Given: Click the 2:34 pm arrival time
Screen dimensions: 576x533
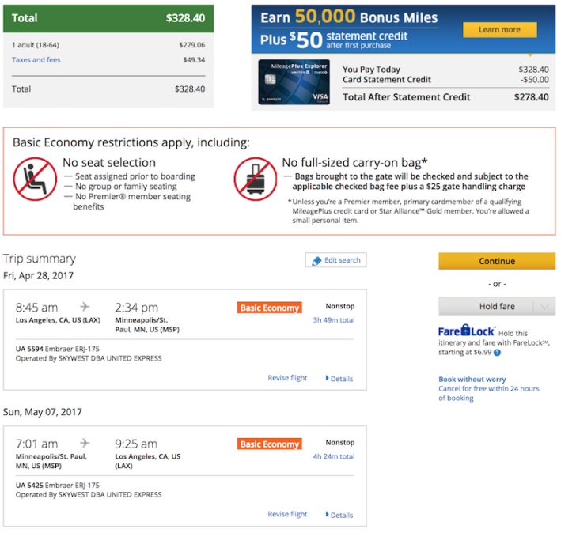Looking at the screenshot, I should pyautogui.click(x=137, y=308).
